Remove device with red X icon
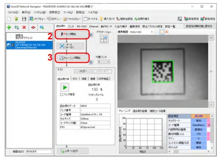223x161 pixels. pos(24,27)
